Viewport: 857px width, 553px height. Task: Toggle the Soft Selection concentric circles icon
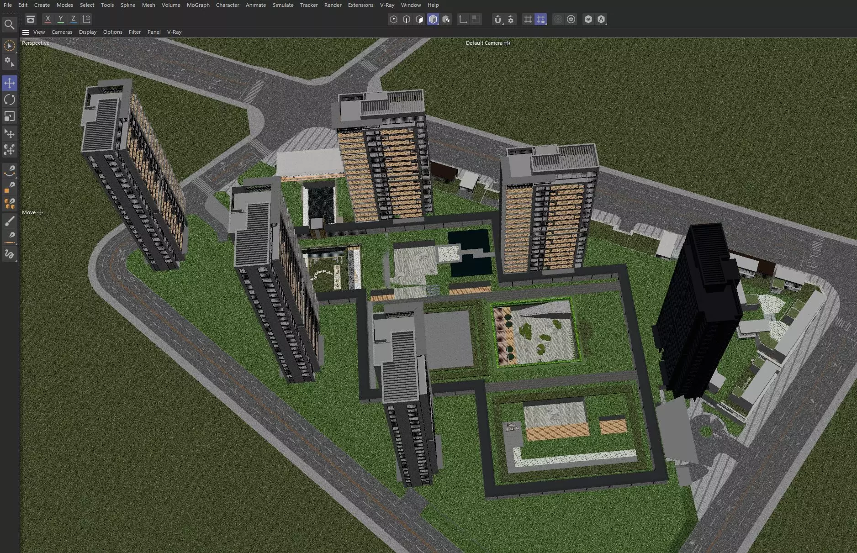pyautogui.click(x=558, y=19)
